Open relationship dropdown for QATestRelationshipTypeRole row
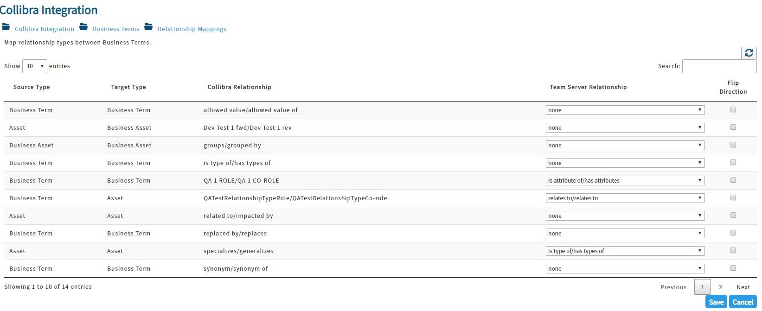 pos(625,198)
